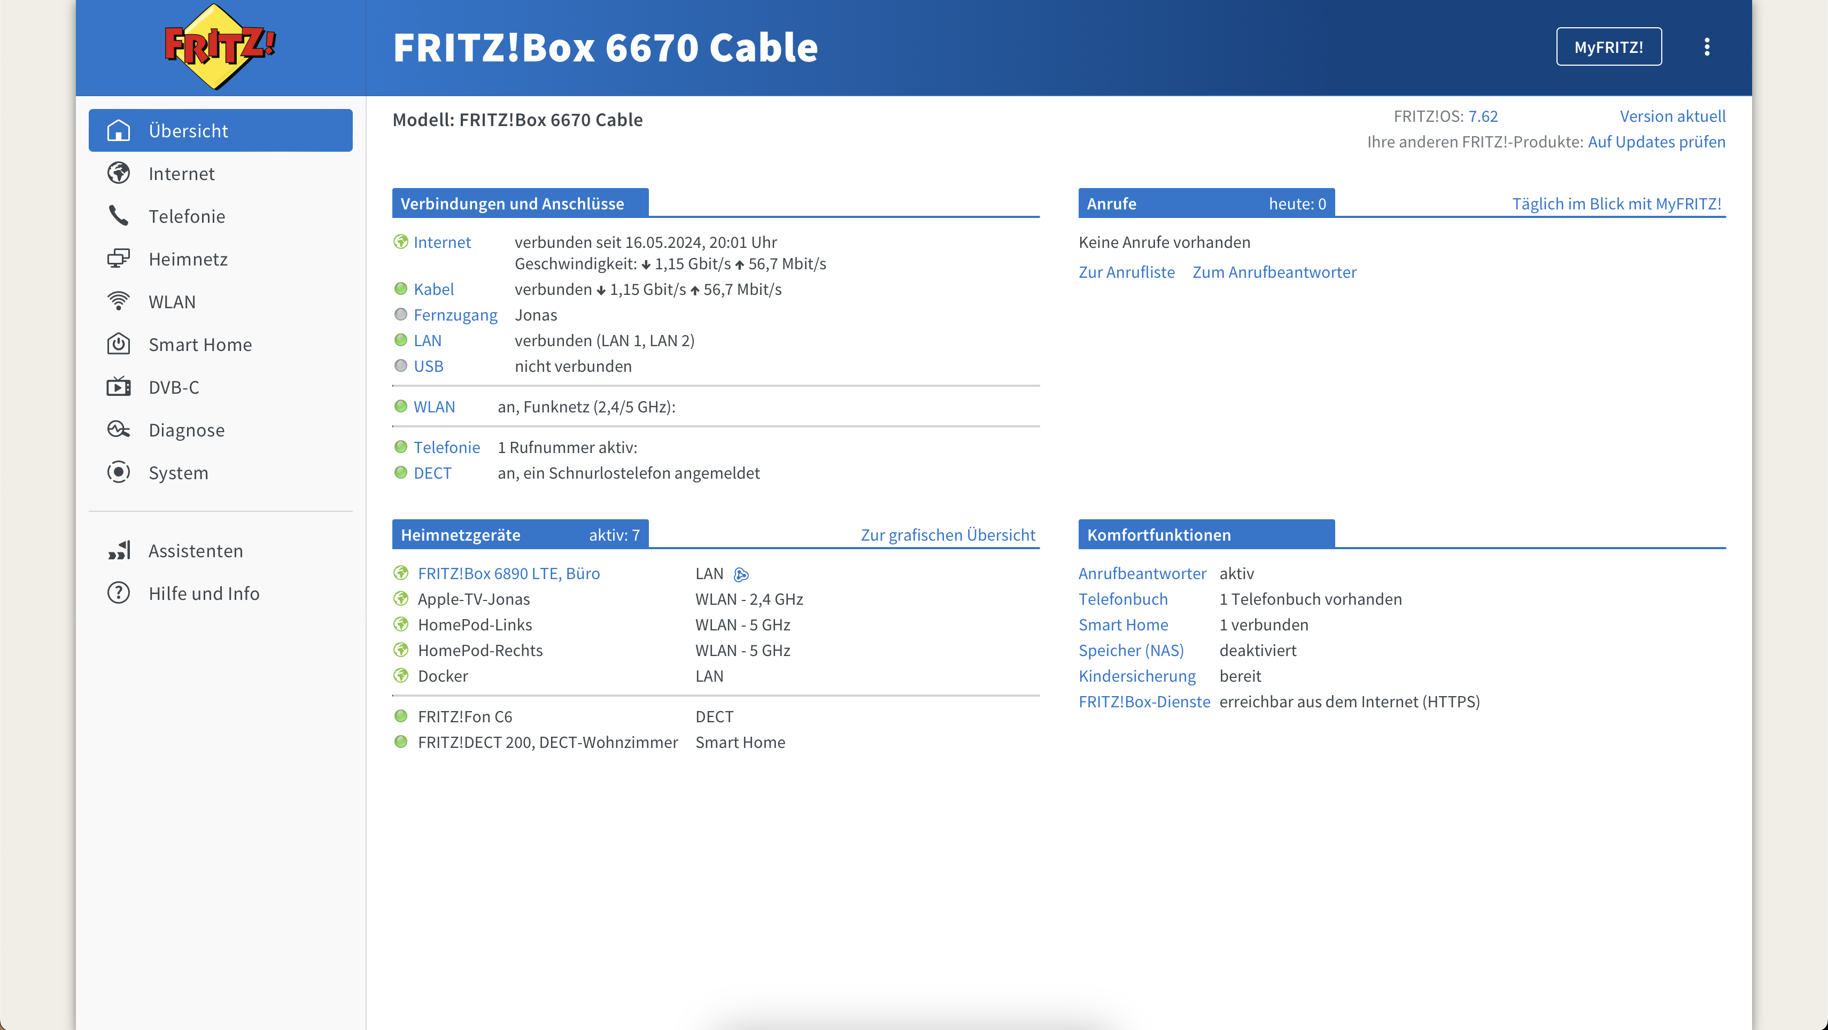Click the Internet link in Verbindungen
Viewport: 1828px width, 1030px height.
pos(441,242)
